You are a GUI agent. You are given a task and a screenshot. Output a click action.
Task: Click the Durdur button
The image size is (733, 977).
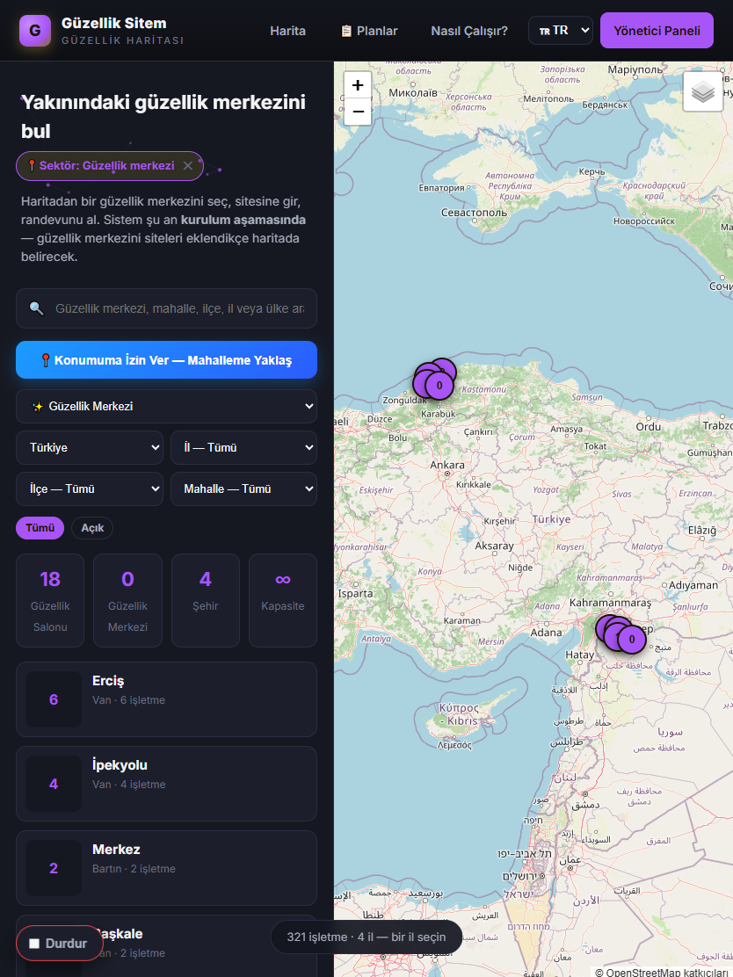[60, 944]
